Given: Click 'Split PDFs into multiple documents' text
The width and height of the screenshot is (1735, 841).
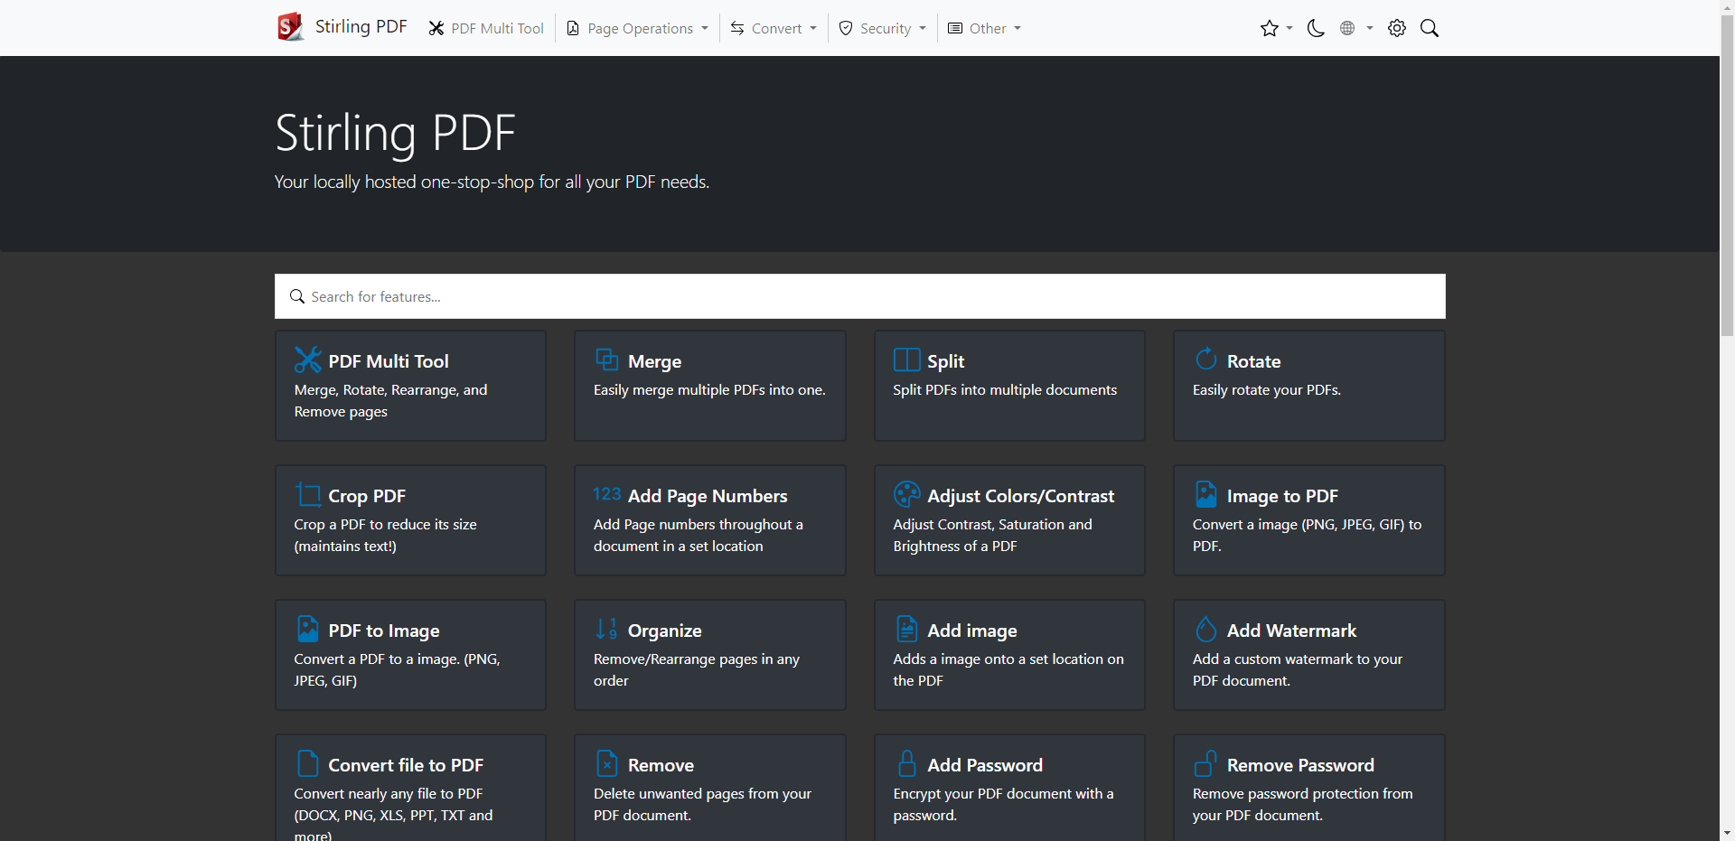Looking at the screenshot, I should (x=1005, y=390).
